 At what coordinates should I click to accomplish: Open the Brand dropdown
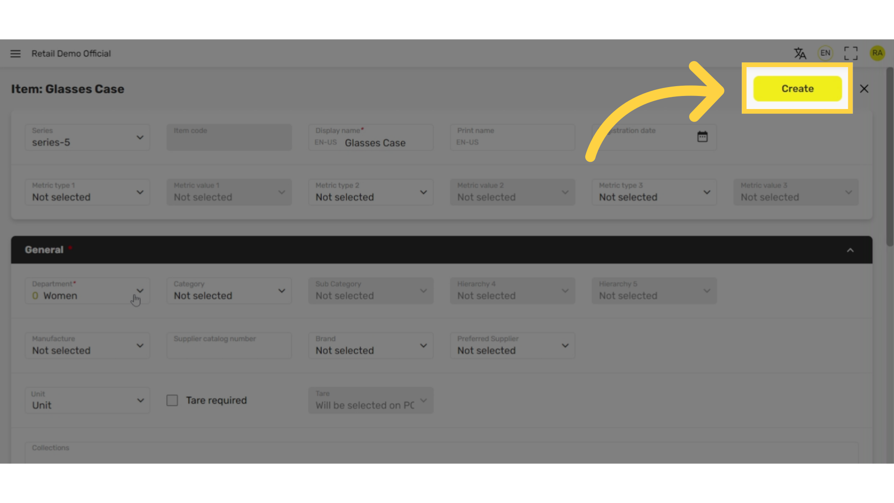point(371,346)
